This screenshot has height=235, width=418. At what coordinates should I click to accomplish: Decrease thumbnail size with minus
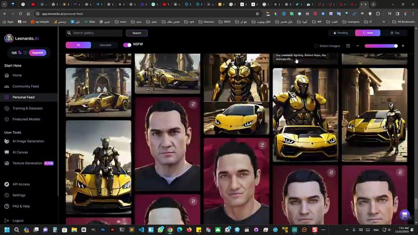pos(358,46)
